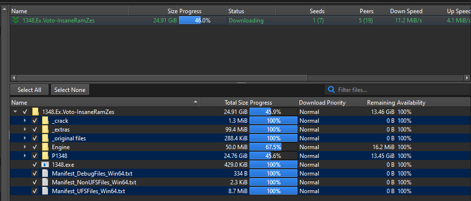Click the Engine 67.5% progress bar
The width and height of the screenshot is (471, 201).
click(x=273, y=147)
